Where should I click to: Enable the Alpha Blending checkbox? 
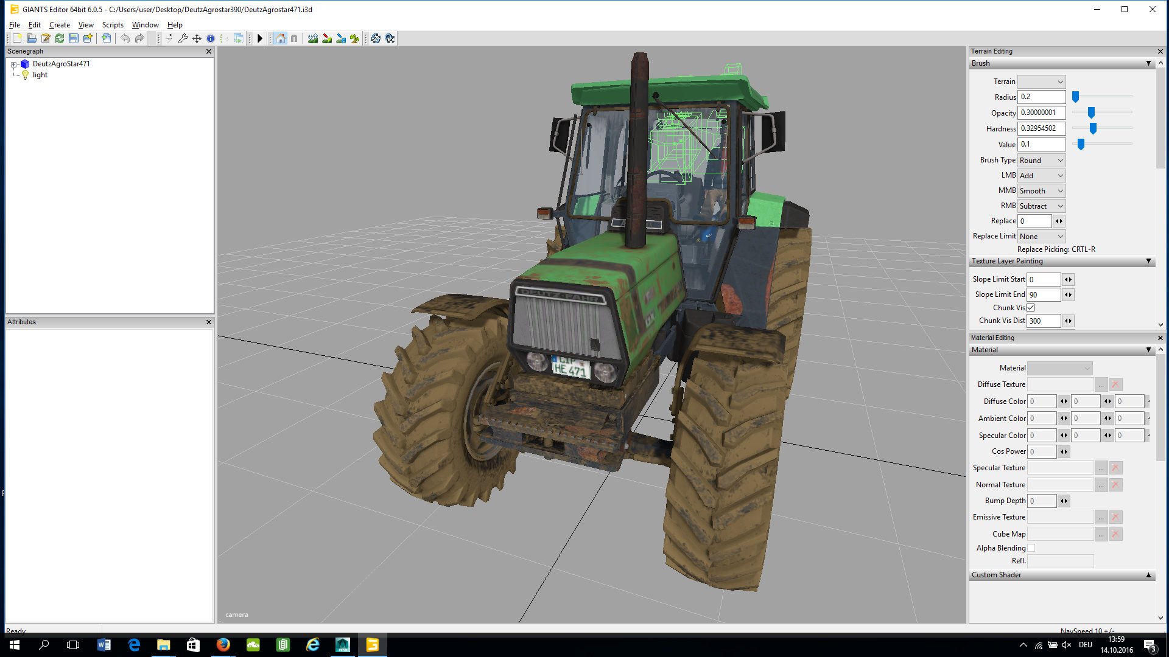click(1031, 548)
